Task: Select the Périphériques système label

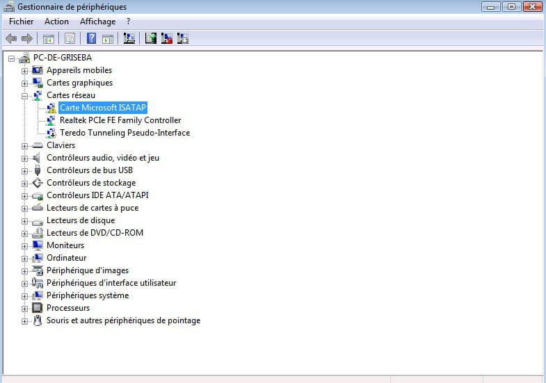Action: pyautogui.click(x=88, y=295)
